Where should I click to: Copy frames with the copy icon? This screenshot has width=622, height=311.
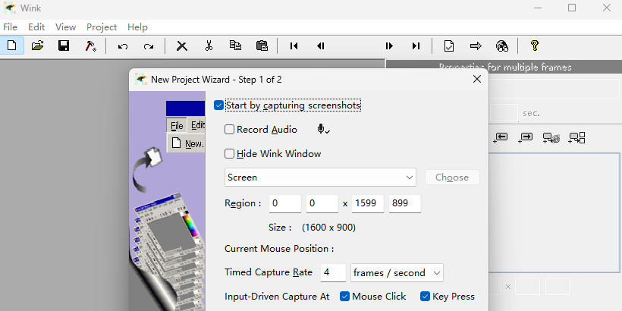235,46
